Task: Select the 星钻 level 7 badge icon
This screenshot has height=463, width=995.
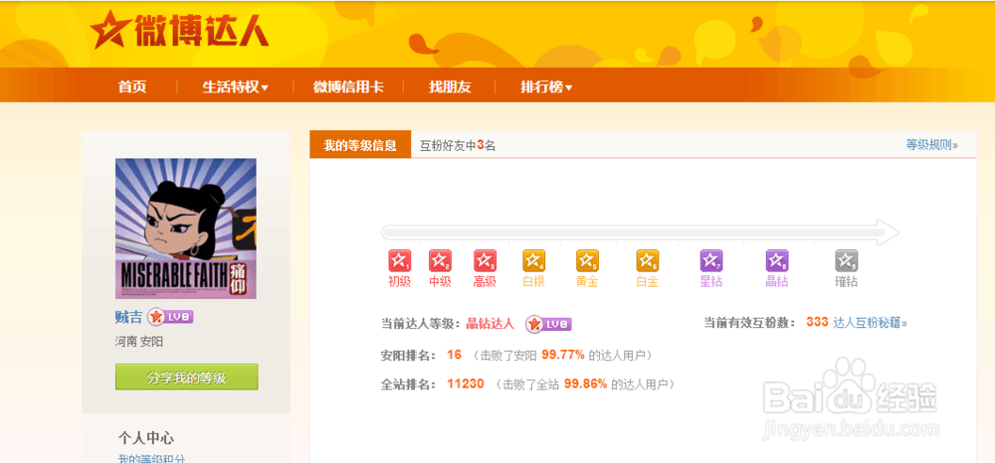Action: pos(711,260)
